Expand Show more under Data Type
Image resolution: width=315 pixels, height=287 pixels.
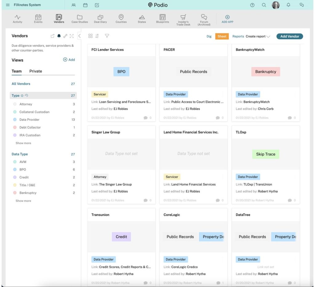(23, 201)
